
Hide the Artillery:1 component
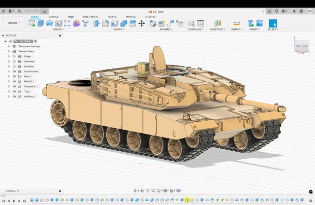click(14, 97)
